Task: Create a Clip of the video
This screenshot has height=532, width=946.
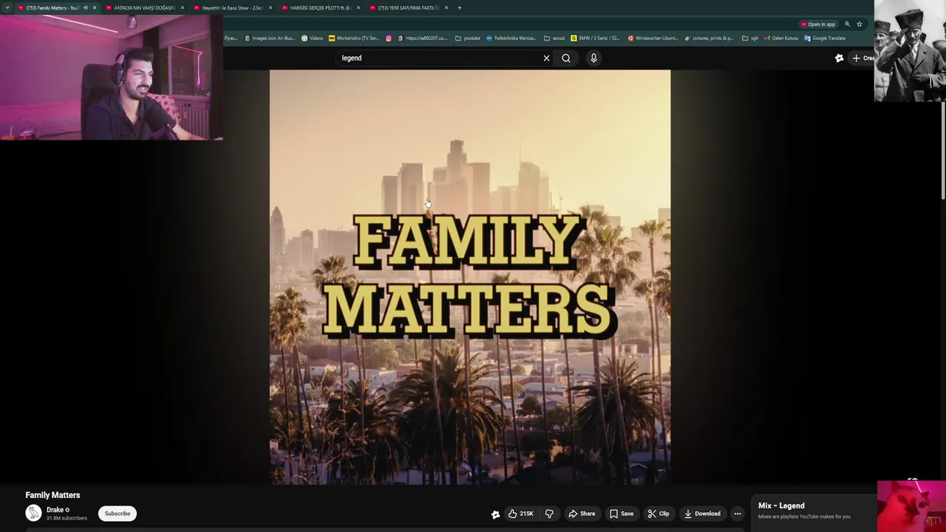Action: (658, 514)
